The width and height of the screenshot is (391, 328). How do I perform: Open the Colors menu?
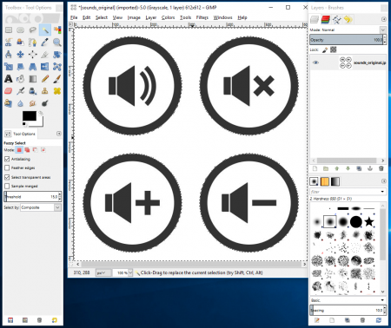(168, 17)
